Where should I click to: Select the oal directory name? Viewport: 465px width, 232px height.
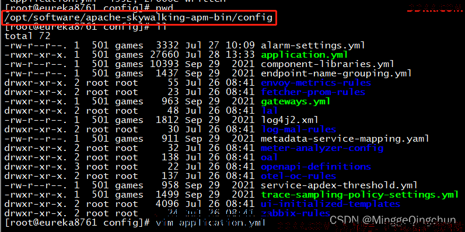[269, 157]
